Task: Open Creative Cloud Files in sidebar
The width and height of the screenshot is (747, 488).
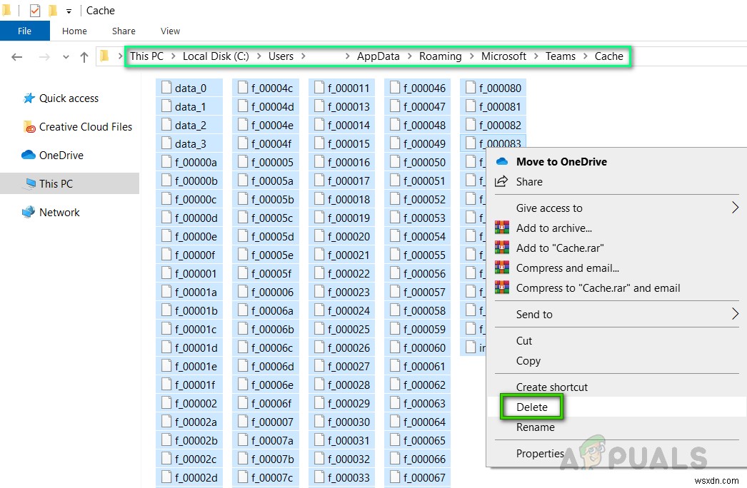Action: 85,127
